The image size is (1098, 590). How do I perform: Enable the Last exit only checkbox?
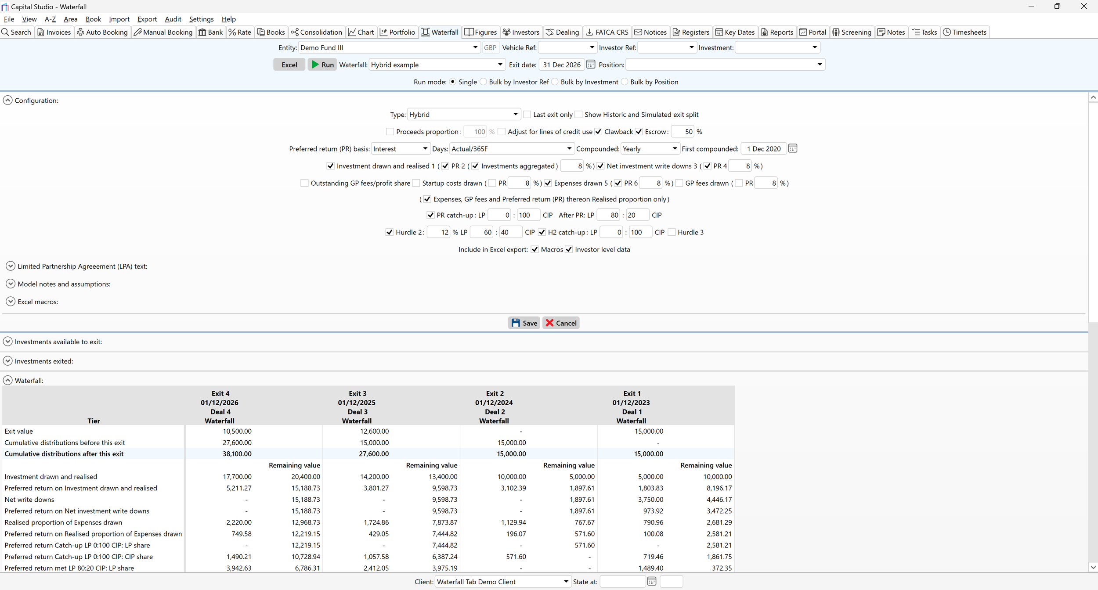pos(527,115)
